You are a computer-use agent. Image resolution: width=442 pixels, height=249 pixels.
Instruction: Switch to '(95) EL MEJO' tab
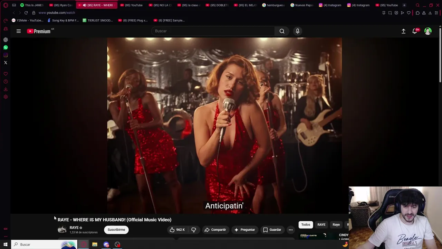245,5
